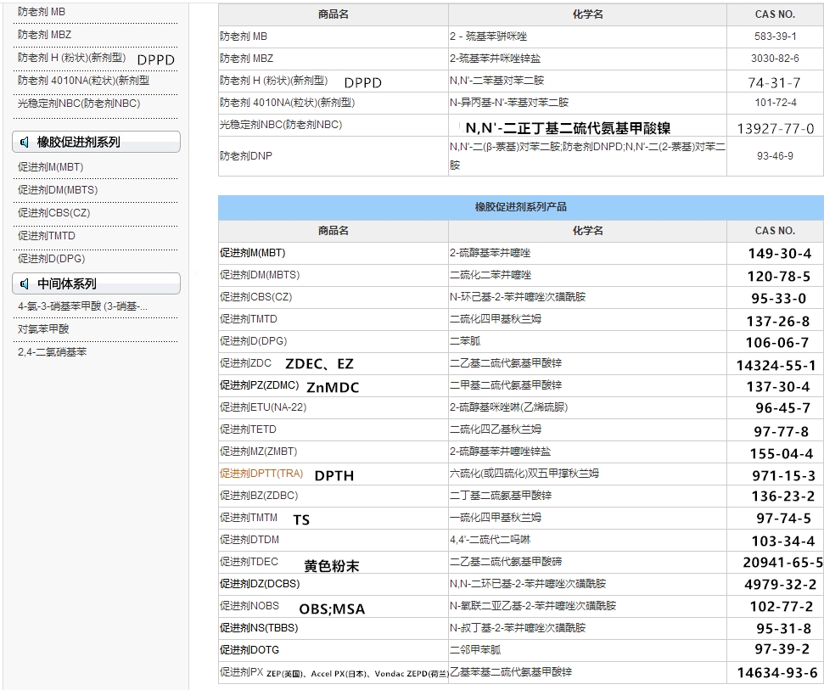Open 防老剂DNP in the product table

tap(246, 156)
